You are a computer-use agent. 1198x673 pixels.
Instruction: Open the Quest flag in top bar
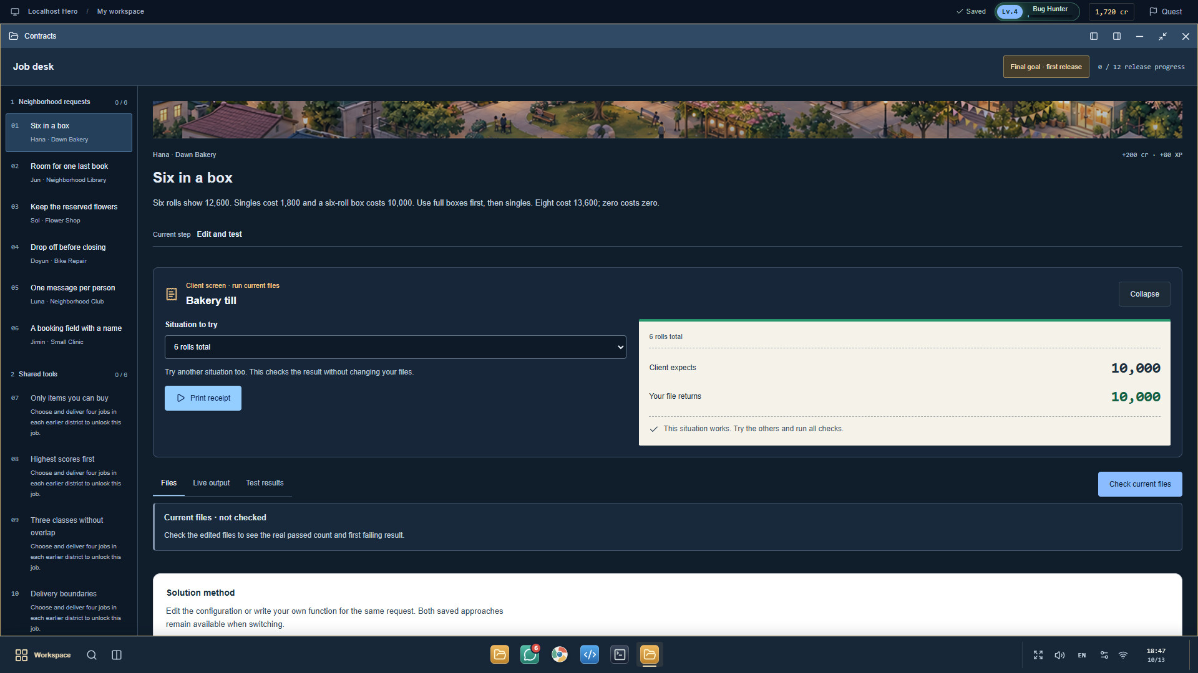coord(1166,12)
